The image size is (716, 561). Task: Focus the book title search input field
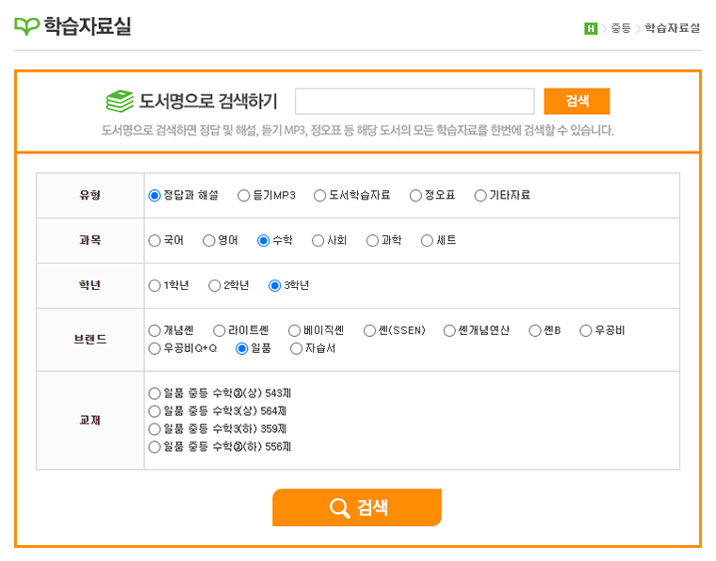[x=415, y=102]
